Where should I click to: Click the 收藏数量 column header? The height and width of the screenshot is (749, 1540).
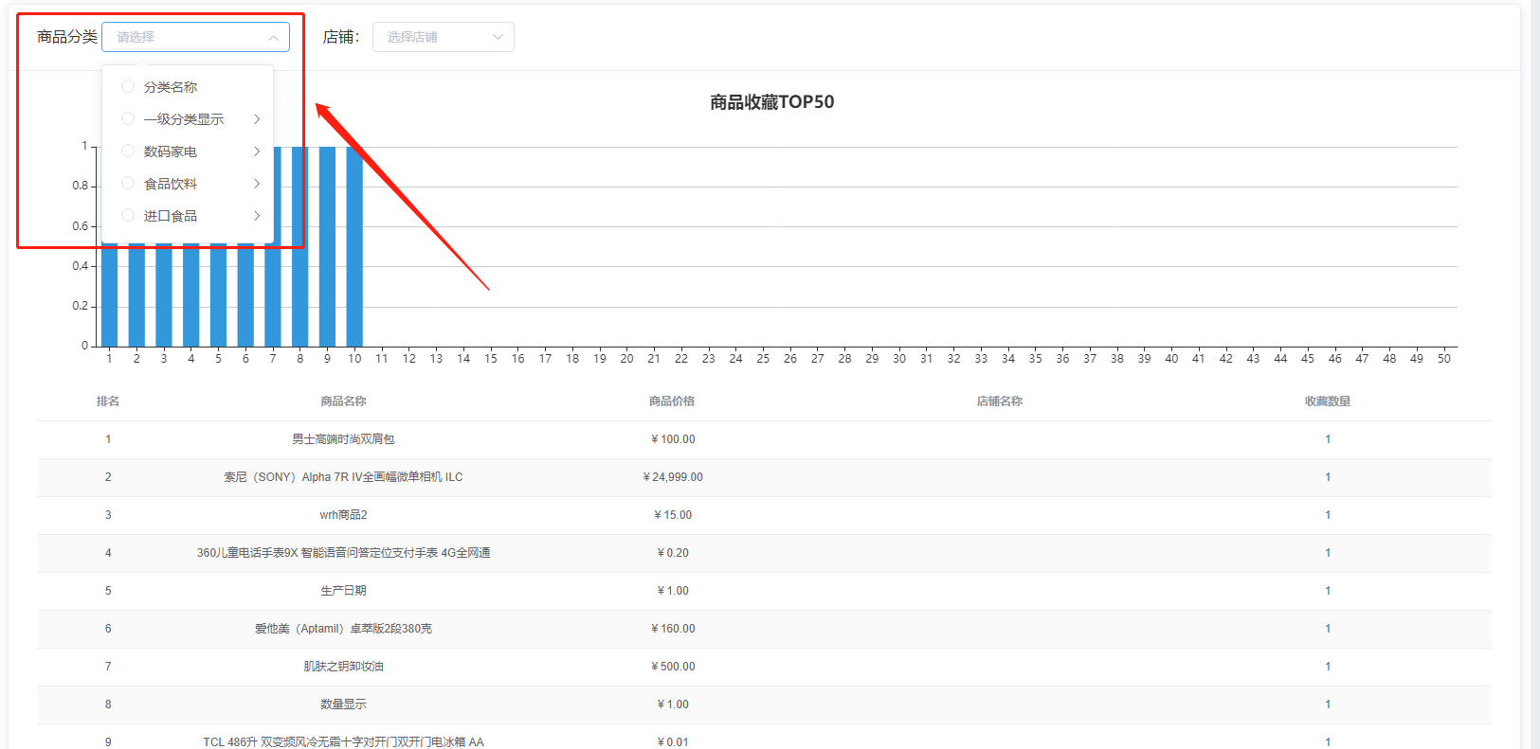tap(1328, 401)
